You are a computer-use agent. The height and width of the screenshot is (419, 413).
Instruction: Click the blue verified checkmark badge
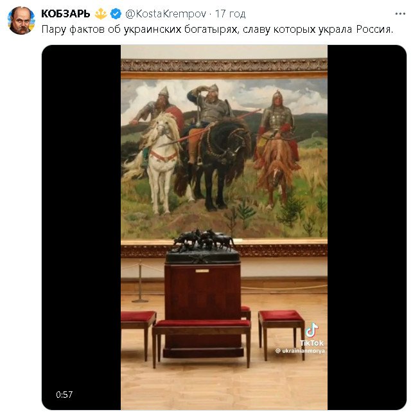coord(116,13)
